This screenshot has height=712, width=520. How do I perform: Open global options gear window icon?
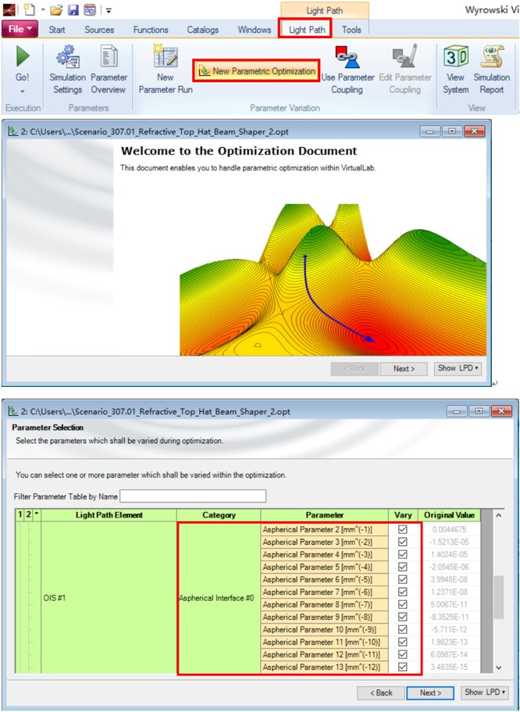click(90, 9)
